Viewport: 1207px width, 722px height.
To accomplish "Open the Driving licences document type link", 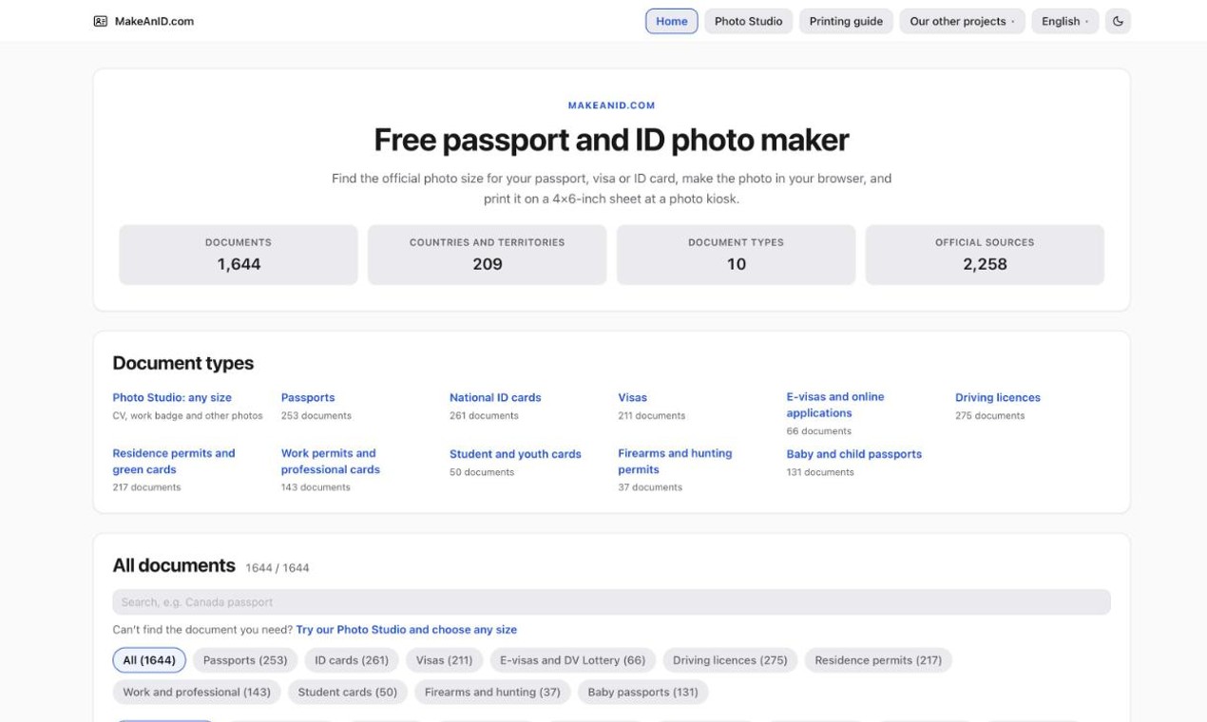I will point(998,397).
